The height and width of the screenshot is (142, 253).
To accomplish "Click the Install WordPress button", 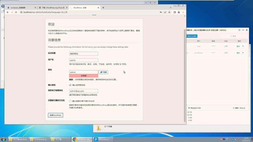I will [55, 115].
